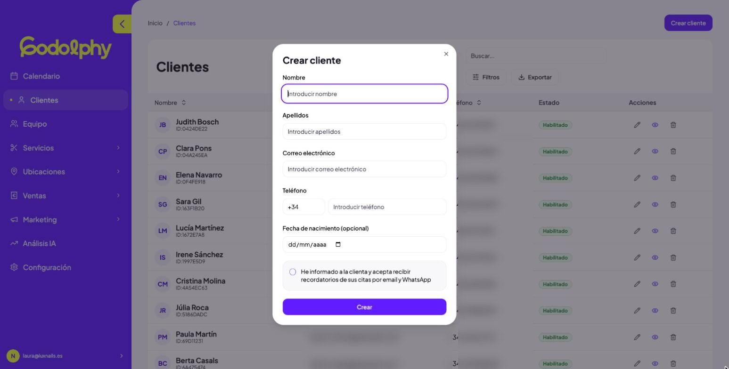
Task: Delete Elena Navarro with trash icon
Action: tap(673, 178)
